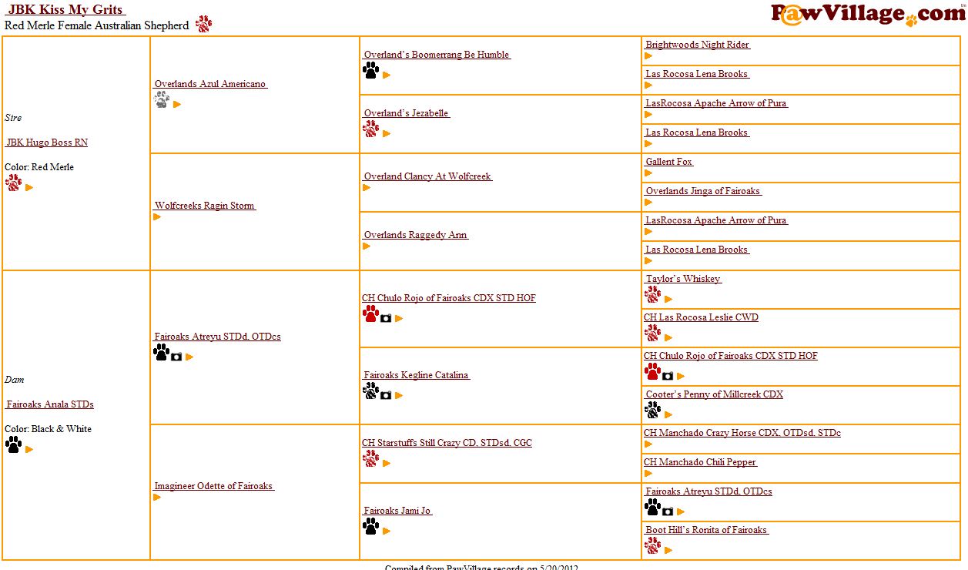The width and height of the screenshot is (968, 570).
Task: Expand pedigree arrow under Gallent Fox
Action: click(x=648, y=173)
